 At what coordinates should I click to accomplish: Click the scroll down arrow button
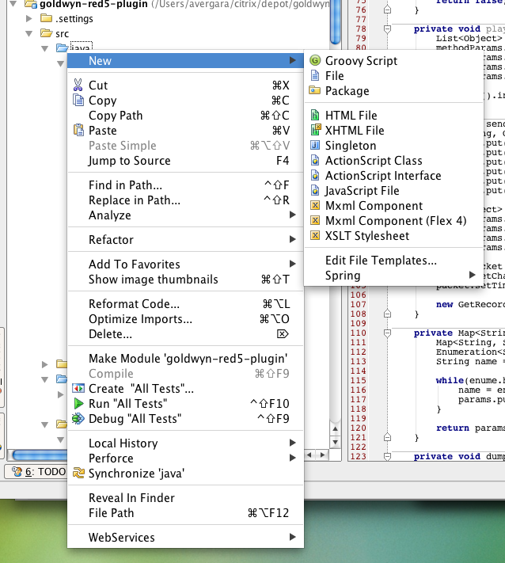point(336,442)
